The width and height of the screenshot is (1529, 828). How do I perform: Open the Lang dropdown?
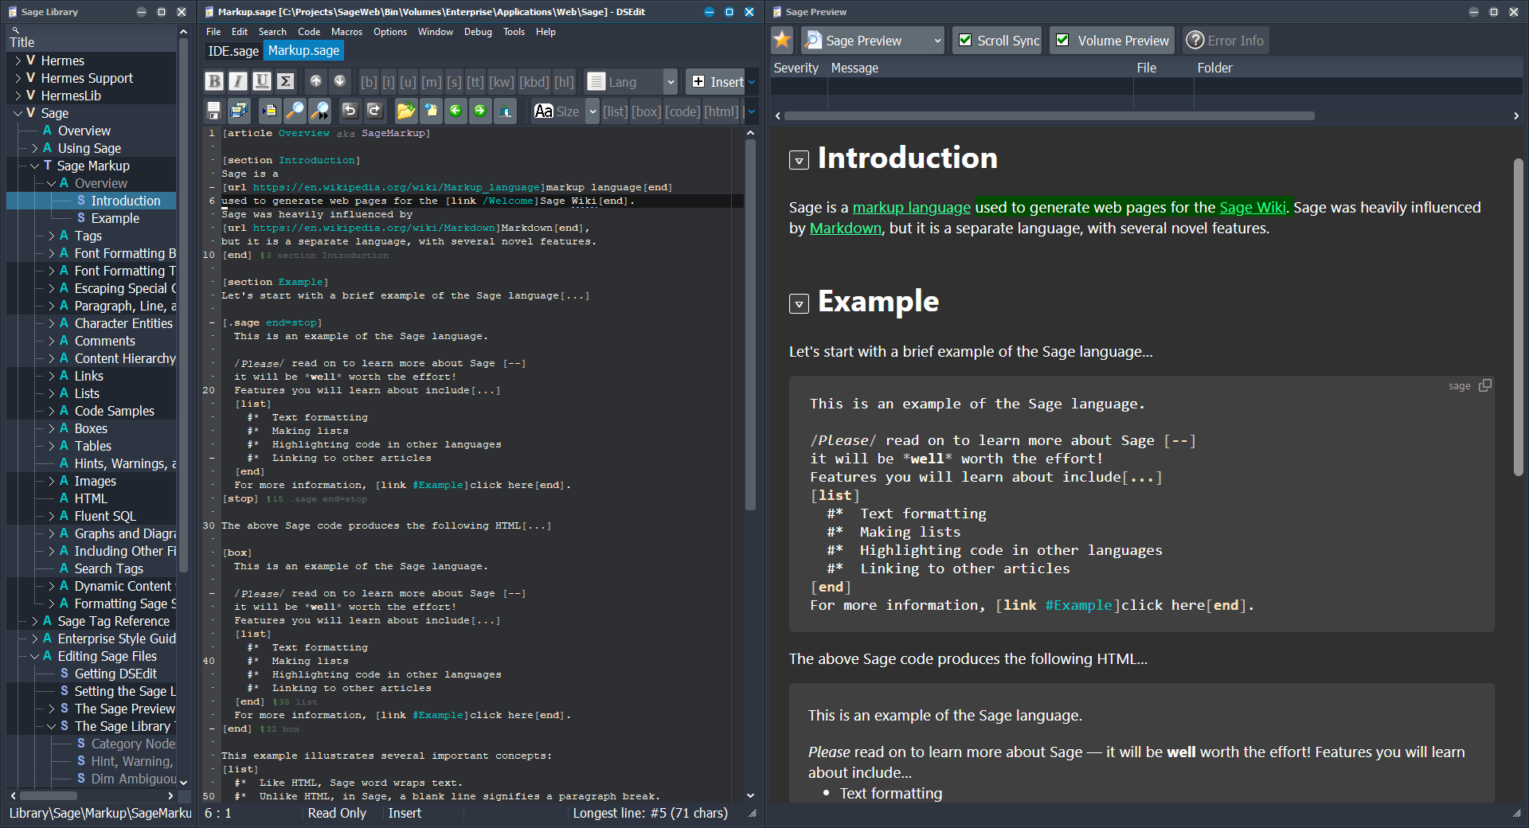[x=671, y=82]
